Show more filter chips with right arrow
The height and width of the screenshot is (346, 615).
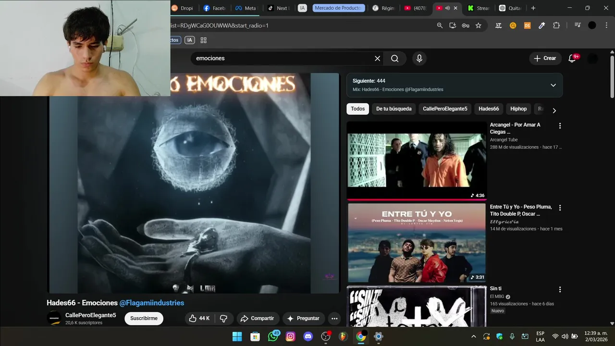554,111
